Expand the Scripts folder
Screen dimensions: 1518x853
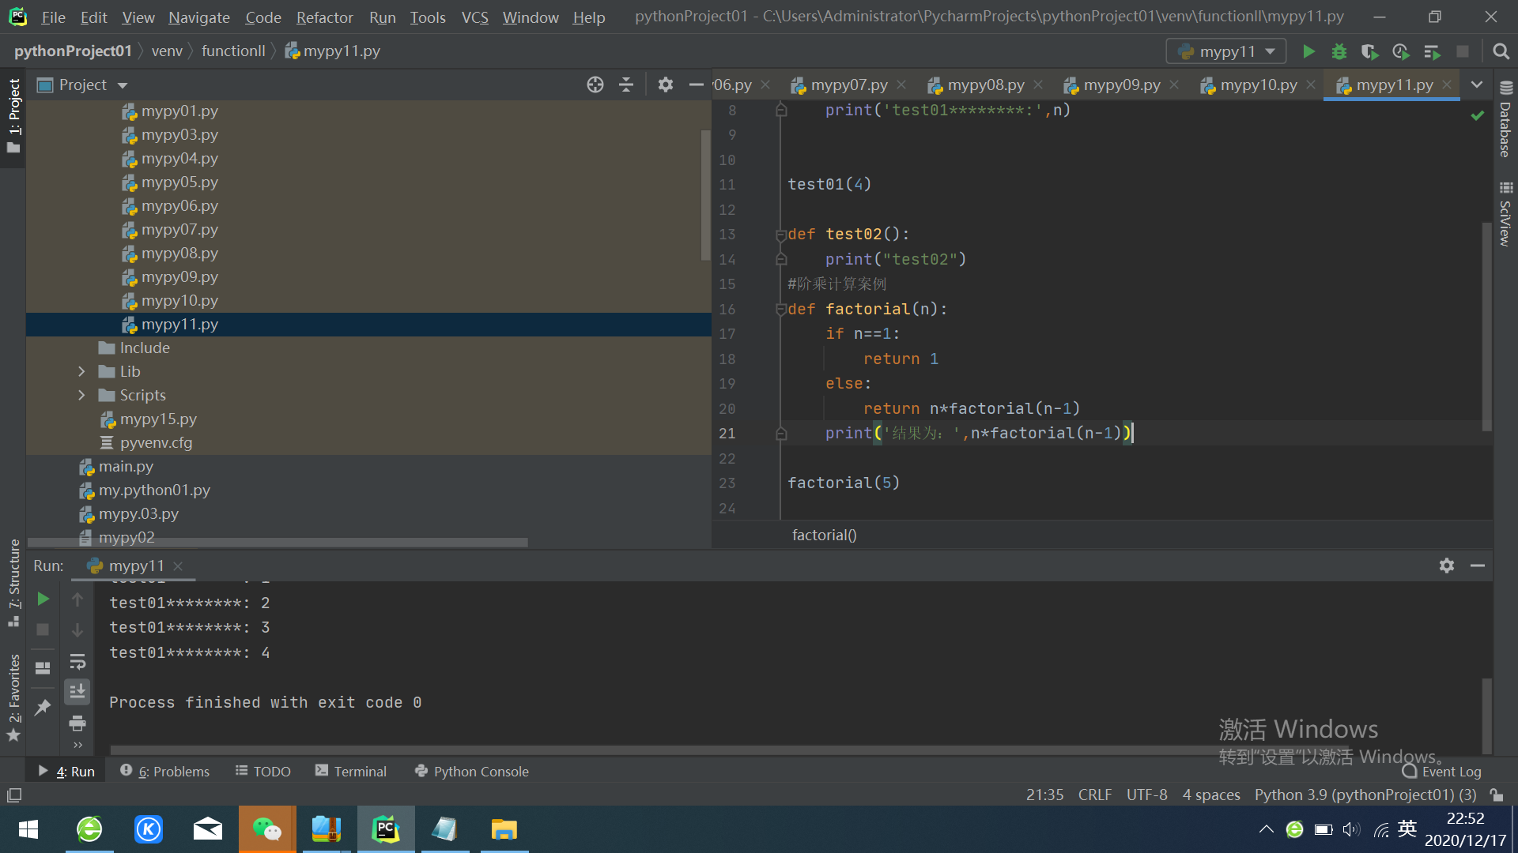81,395
